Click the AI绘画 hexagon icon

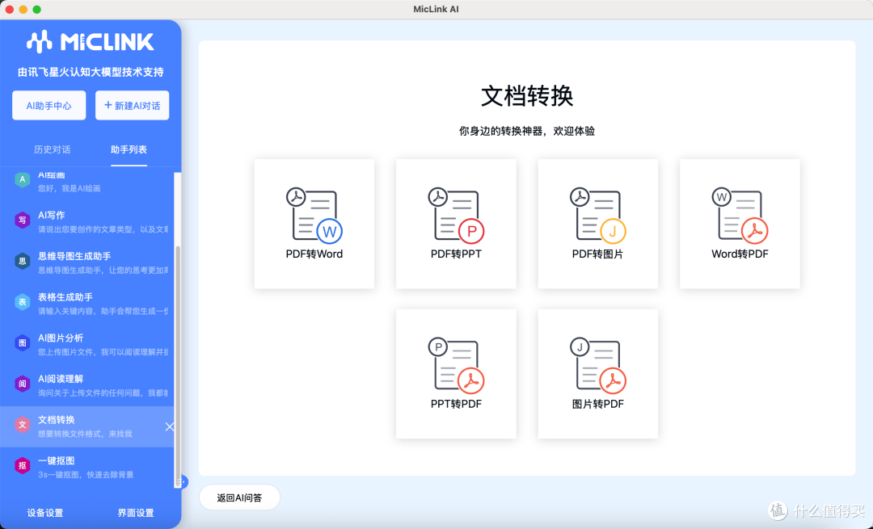click(23, 179)
